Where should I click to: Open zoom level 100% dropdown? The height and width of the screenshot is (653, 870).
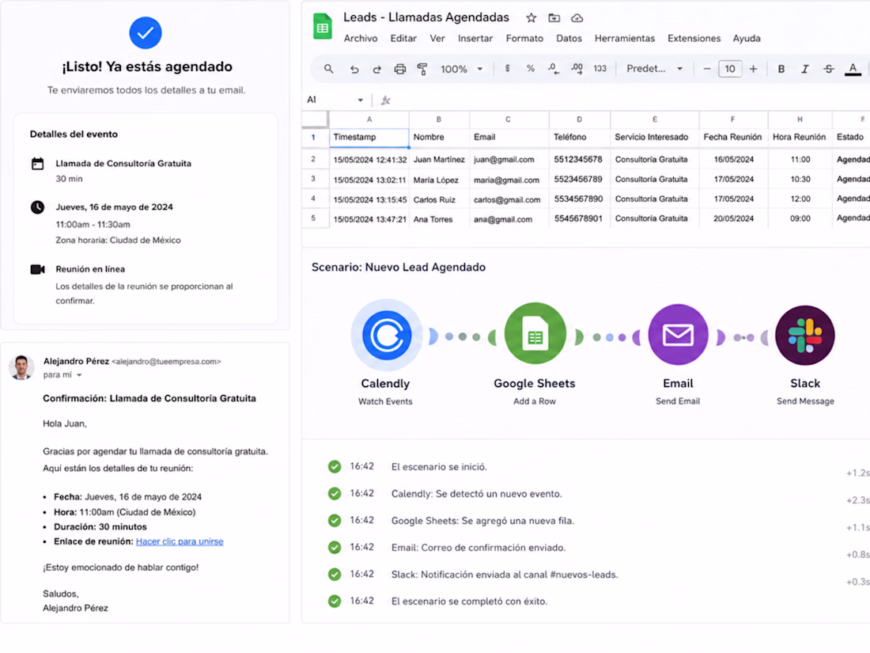coord(462,69)
